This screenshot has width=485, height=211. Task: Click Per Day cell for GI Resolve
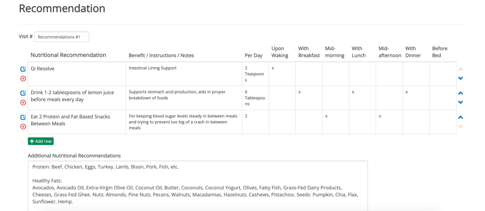pyautogui.click(x=255, y=74)
